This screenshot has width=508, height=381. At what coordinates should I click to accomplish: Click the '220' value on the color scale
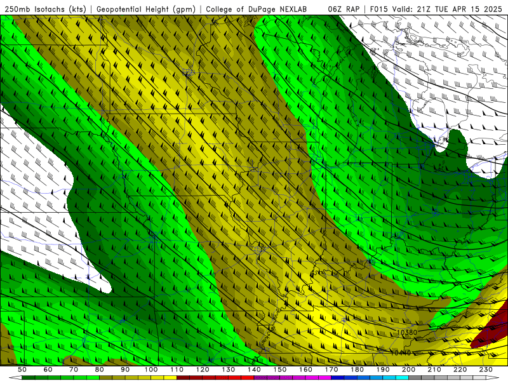click(460, 370)
